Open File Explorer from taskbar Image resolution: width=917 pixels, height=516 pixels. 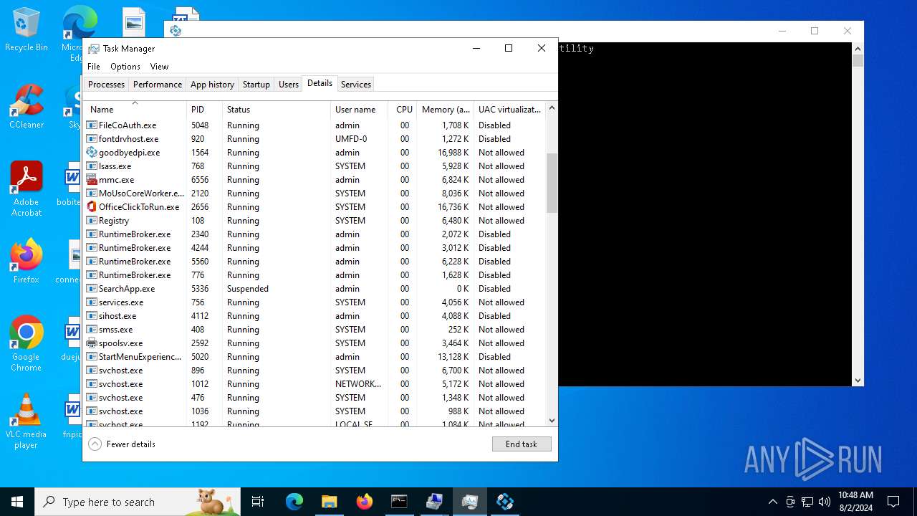[329, 502]
